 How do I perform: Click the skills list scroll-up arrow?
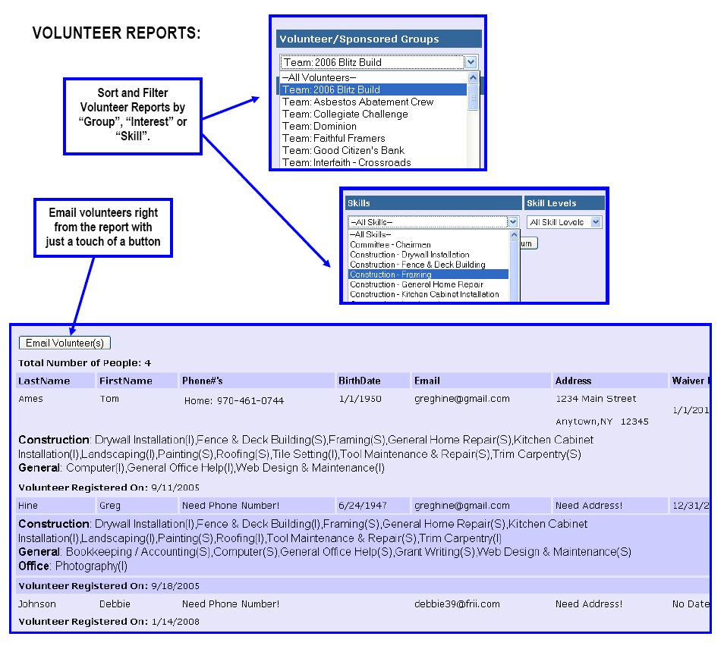click(515, 235)
